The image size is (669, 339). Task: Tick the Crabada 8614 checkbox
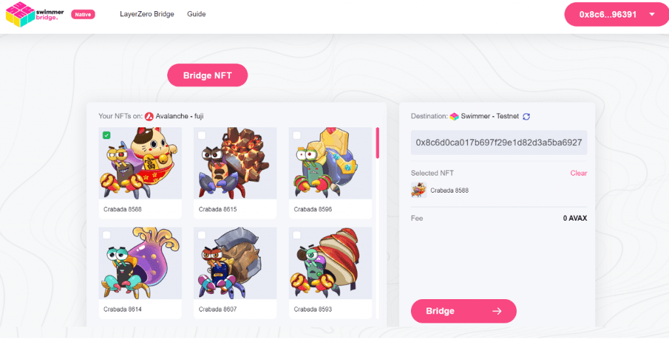(106, 235)
